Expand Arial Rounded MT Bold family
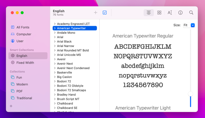Screen dimensions: 205x118 pyautogui.click(x=55, y=50)
